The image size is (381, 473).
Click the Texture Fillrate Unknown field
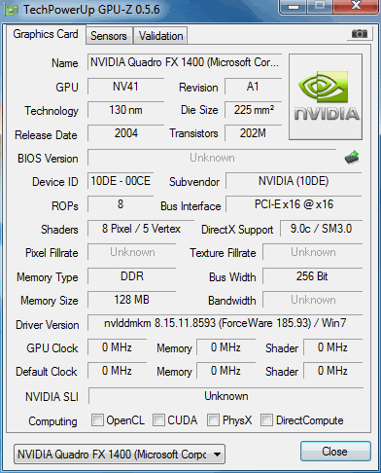[313, 252]
